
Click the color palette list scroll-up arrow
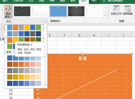pyautogui.click(x=45, y=21)
